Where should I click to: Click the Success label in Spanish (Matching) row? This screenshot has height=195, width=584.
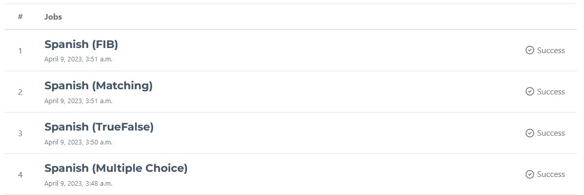point(551,92)
